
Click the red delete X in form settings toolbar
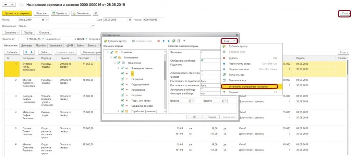click(x=158, y=41)
